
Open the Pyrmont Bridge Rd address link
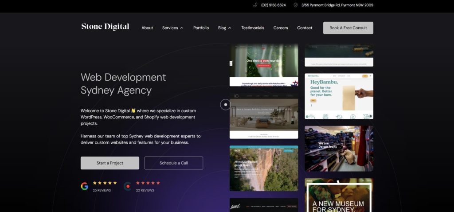[337, 5]
